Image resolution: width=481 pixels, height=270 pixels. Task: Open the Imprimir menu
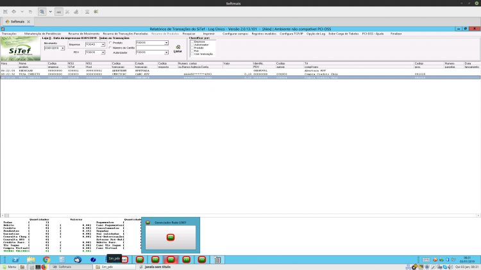[x=208, y=34]
